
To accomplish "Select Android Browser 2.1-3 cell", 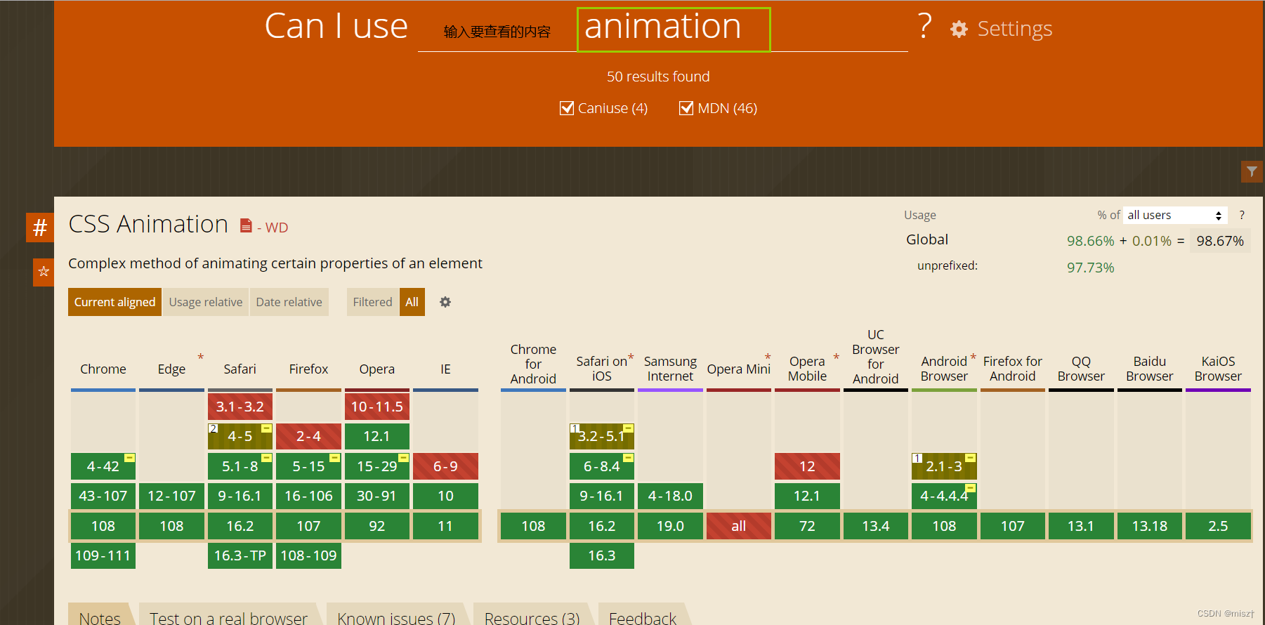I will coord(944,466).
